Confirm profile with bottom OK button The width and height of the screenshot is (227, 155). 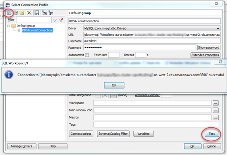point(192,146)
